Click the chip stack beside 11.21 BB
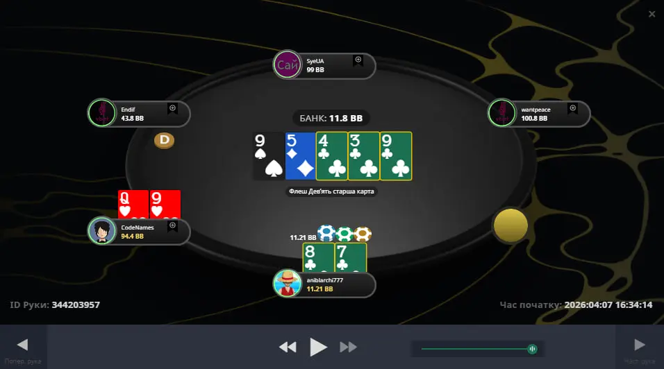 pos(345,233)
